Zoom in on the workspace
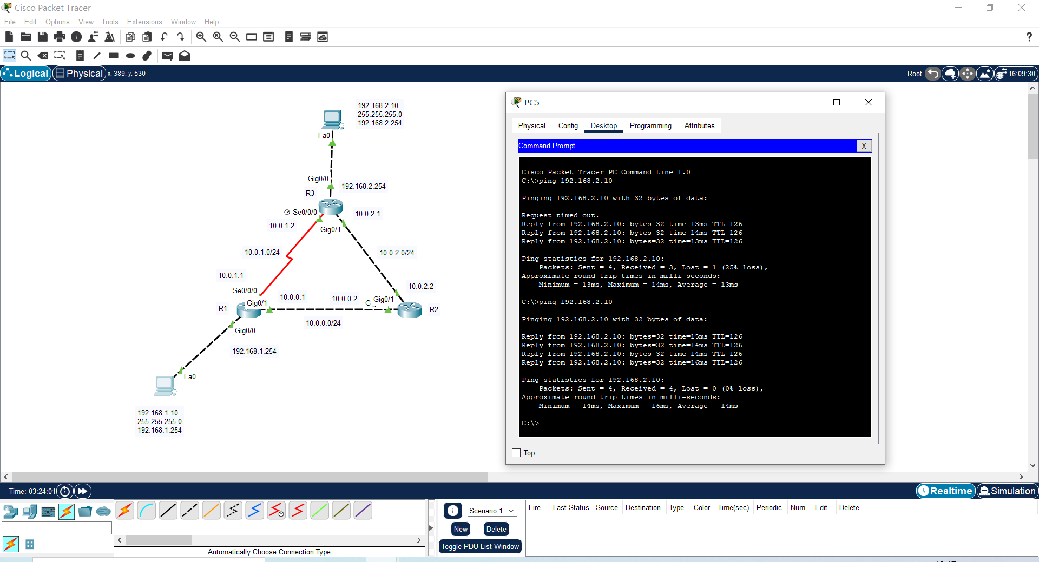Image resolution: width=1039 pixels, height=562 pixels. coord(201,37)
